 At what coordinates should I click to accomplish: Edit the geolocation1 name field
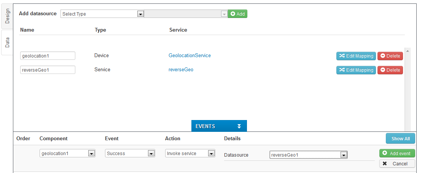(48, 56)
